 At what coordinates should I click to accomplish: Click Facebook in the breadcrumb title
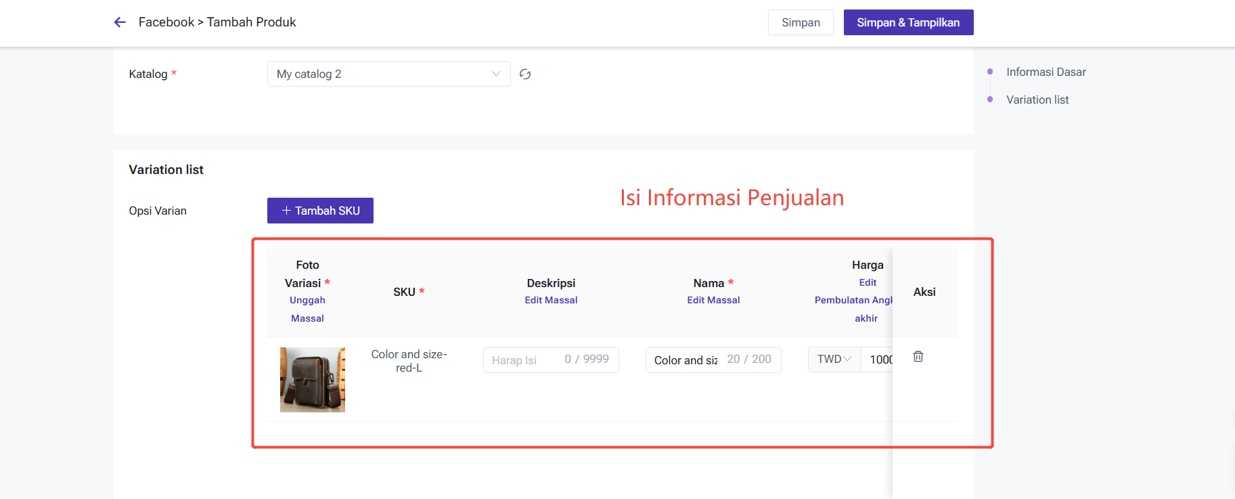point(166,22)
